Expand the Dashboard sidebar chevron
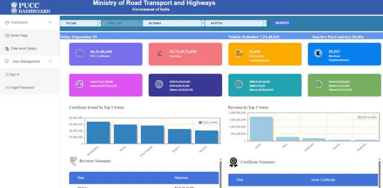 50,22
